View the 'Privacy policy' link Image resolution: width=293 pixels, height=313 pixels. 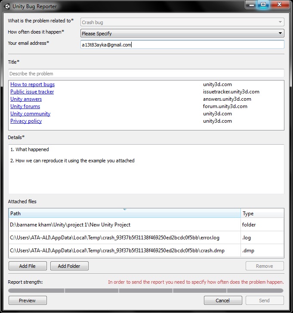26,121
